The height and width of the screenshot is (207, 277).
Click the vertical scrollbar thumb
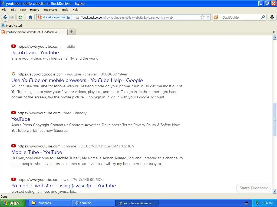coord(275,119)
